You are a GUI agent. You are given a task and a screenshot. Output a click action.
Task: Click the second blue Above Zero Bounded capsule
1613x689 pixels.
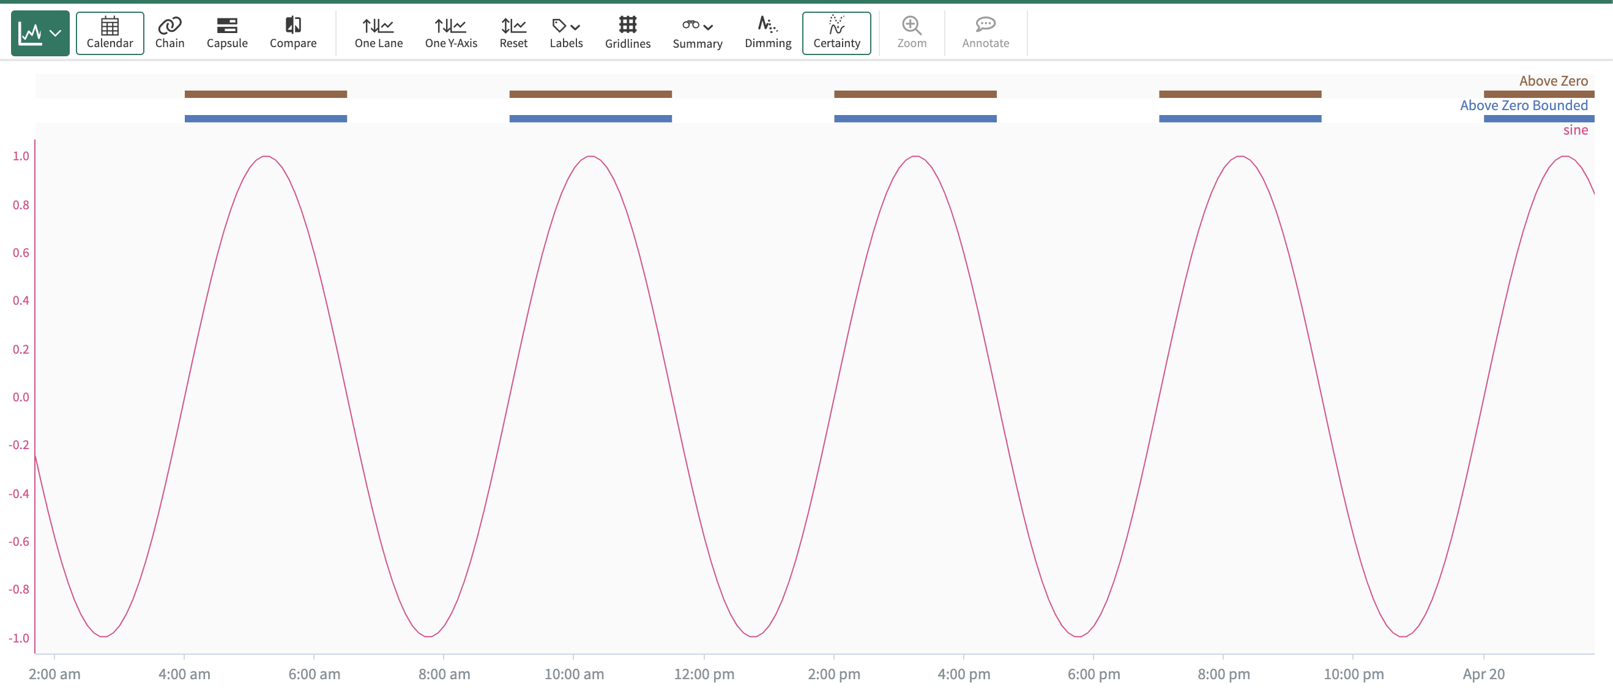[x=590, y=118]
